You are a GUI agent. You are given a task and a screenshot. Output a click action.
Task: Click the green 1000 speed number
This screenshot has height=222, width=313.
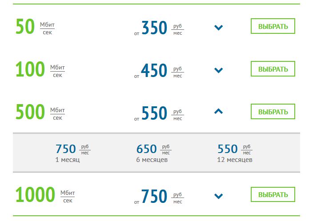(x=35, y=194)
